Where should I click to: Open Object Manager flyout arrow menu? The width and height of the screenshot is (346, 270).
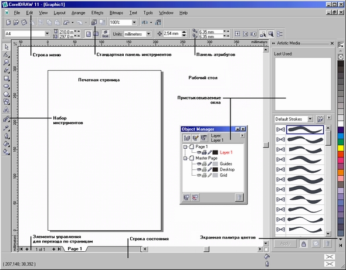[x=243, y=135]
